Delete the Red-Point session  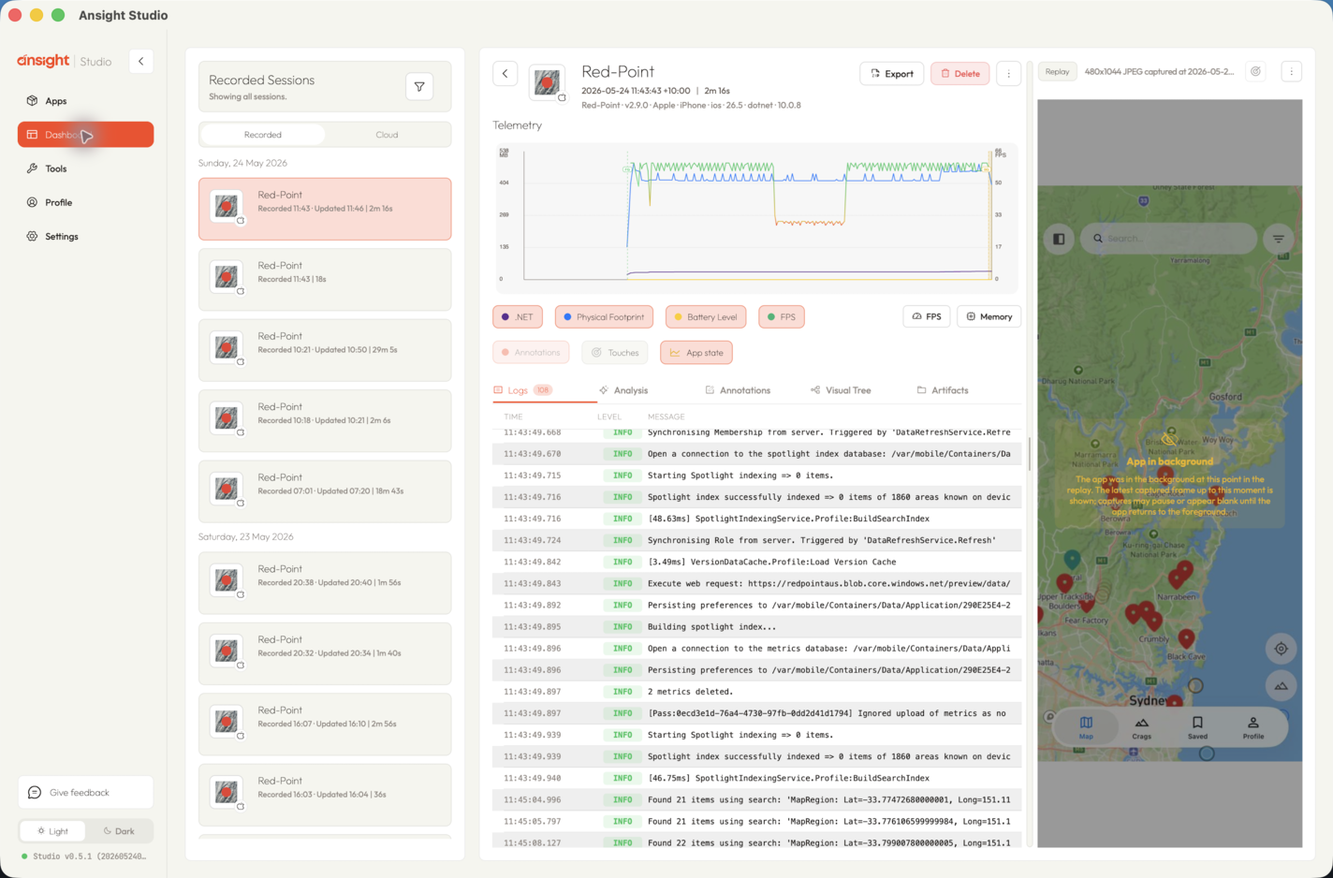pyautogui.click(x=959, y=74)
